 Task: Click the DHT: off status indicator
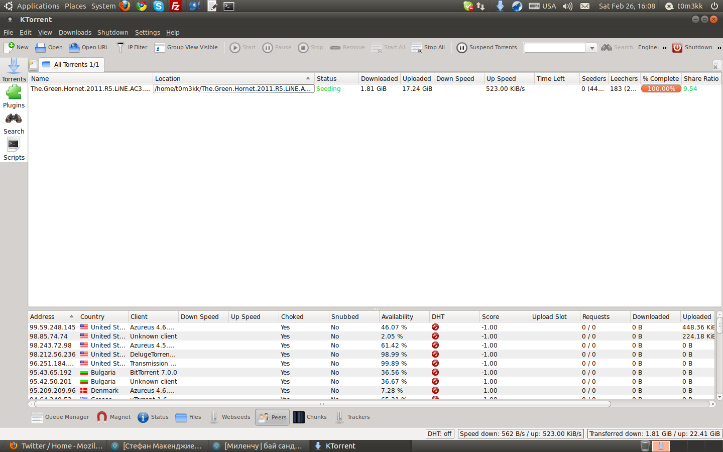coord(440,434)
